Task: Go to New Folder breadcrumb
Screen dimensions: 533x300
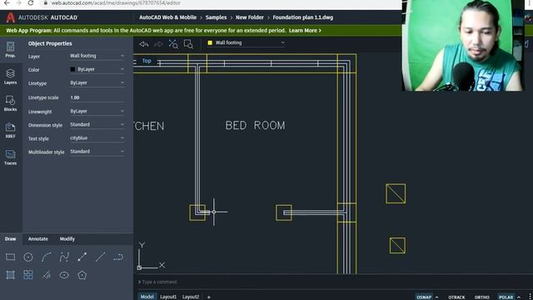Action: pyautogui.click(x=250, y=17)
